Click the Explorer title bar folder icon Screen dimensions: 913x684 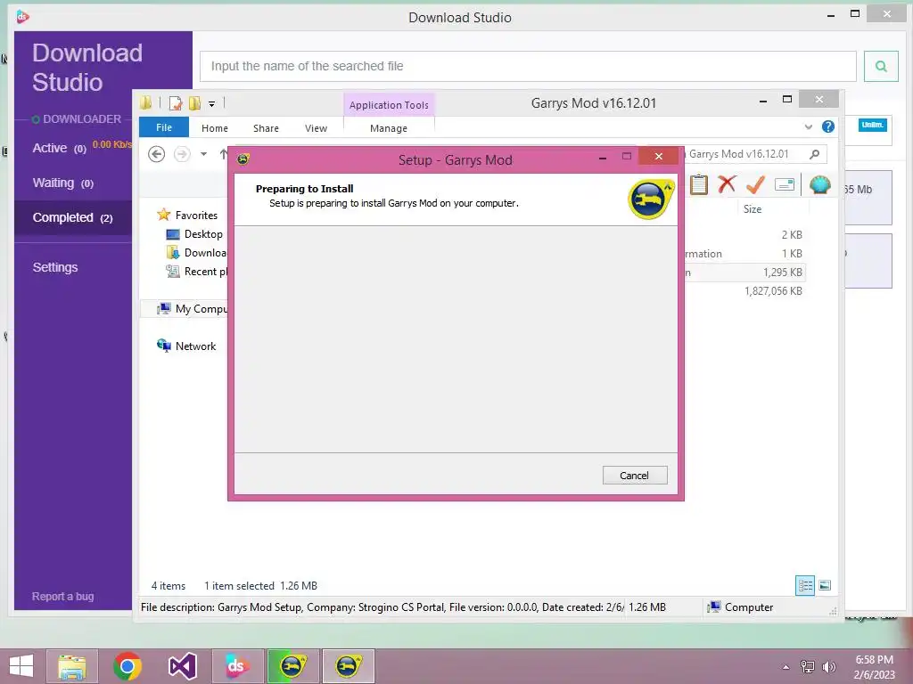point(145,103)
